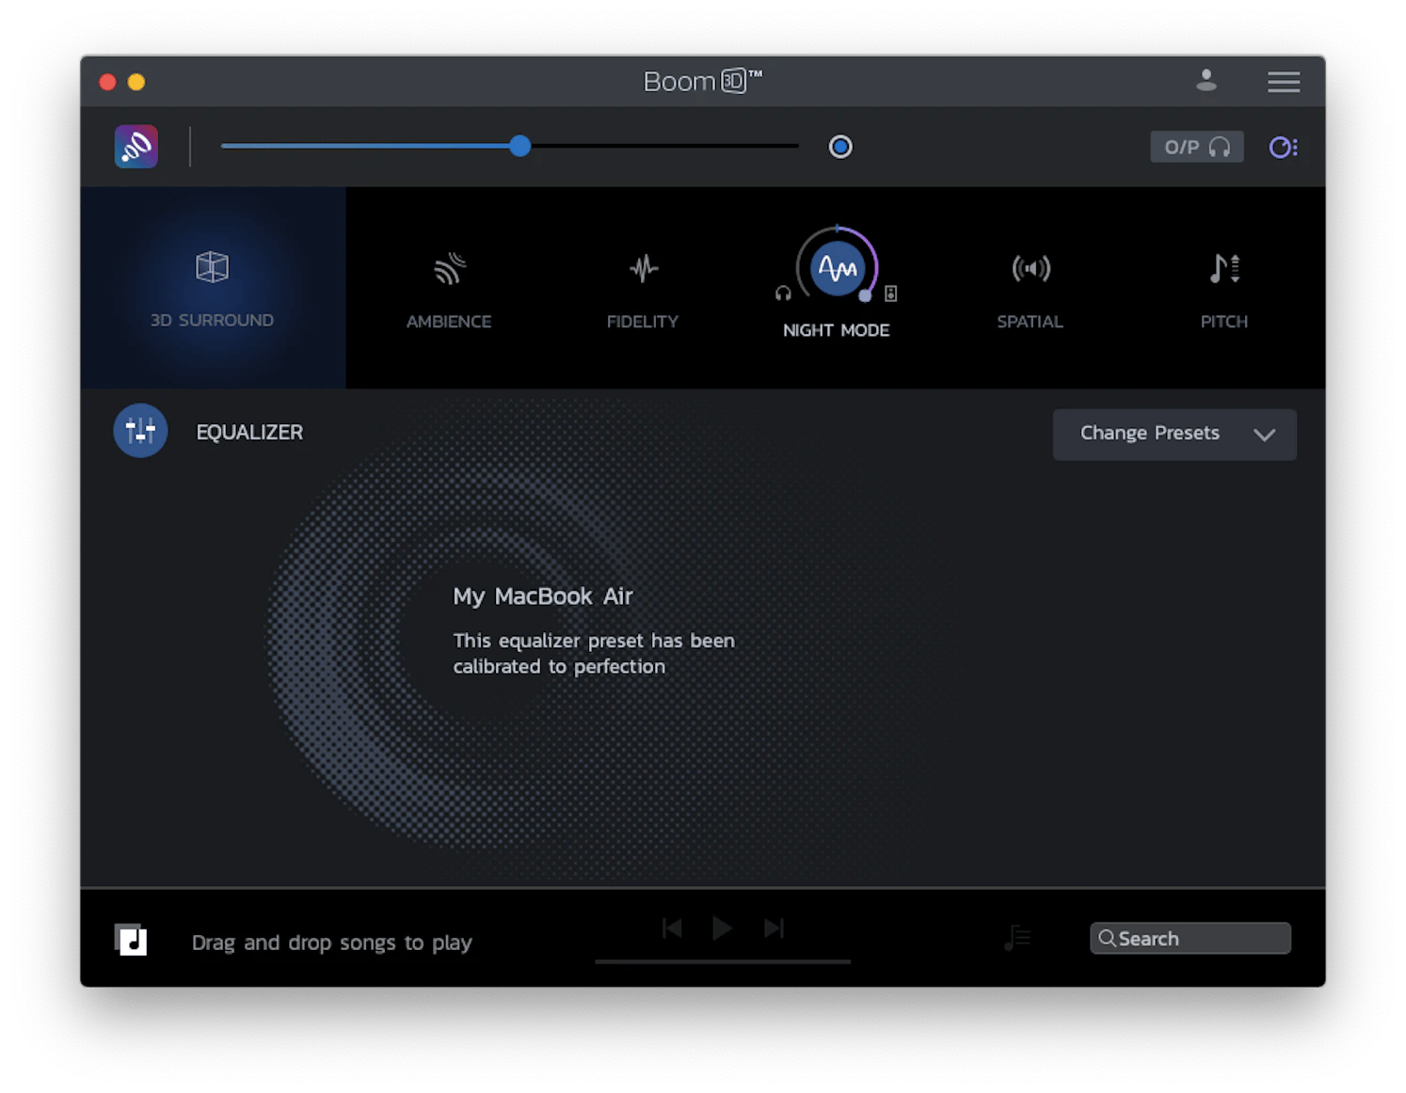Click the volume slider handle
The width and height of the screenshot is (1406, 1093).
click(519, 146)
